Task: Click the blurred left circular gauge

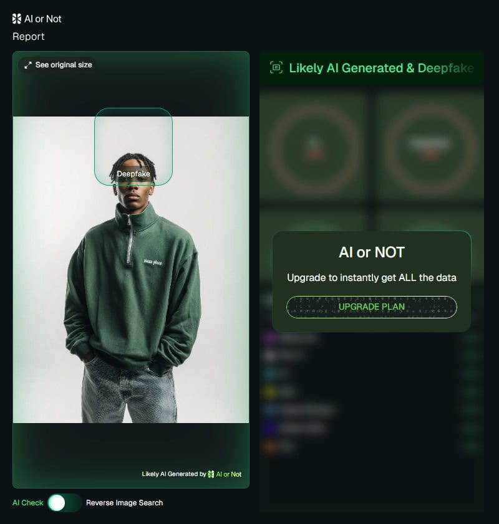Action: coord(315,148)
